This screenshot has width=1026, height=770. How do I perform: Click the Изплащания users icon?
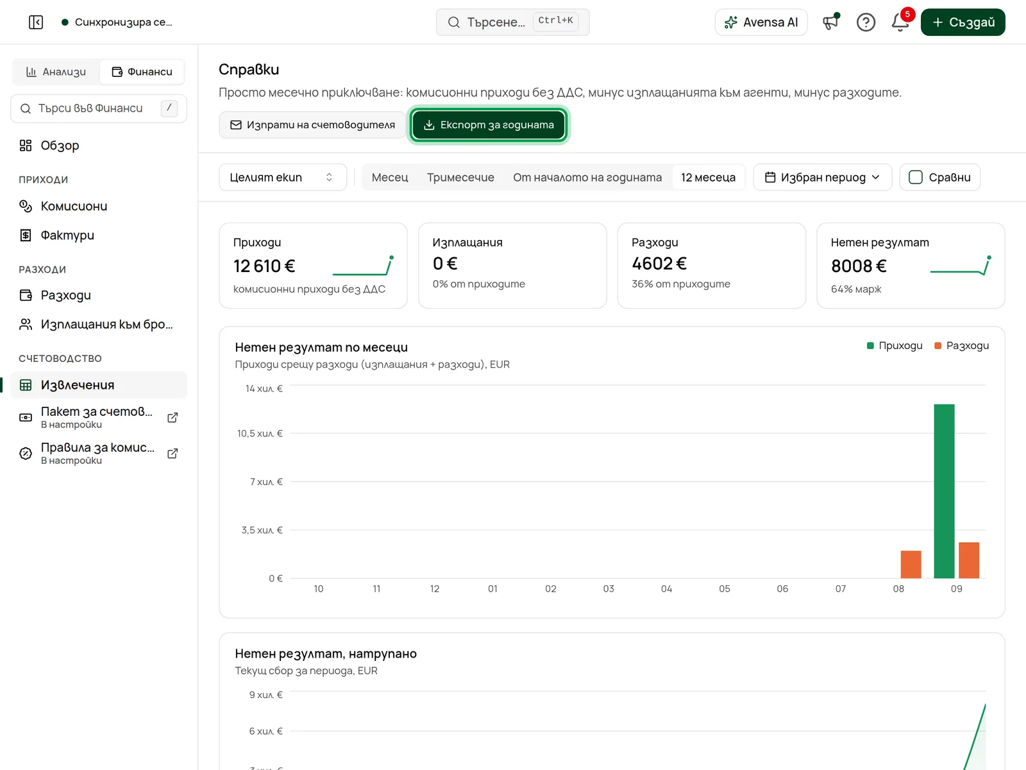26,325
